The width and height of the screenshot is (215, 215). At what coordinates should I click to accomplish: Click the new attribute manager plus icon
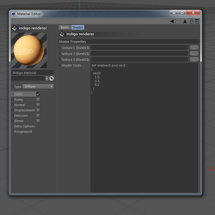point(197,21)
